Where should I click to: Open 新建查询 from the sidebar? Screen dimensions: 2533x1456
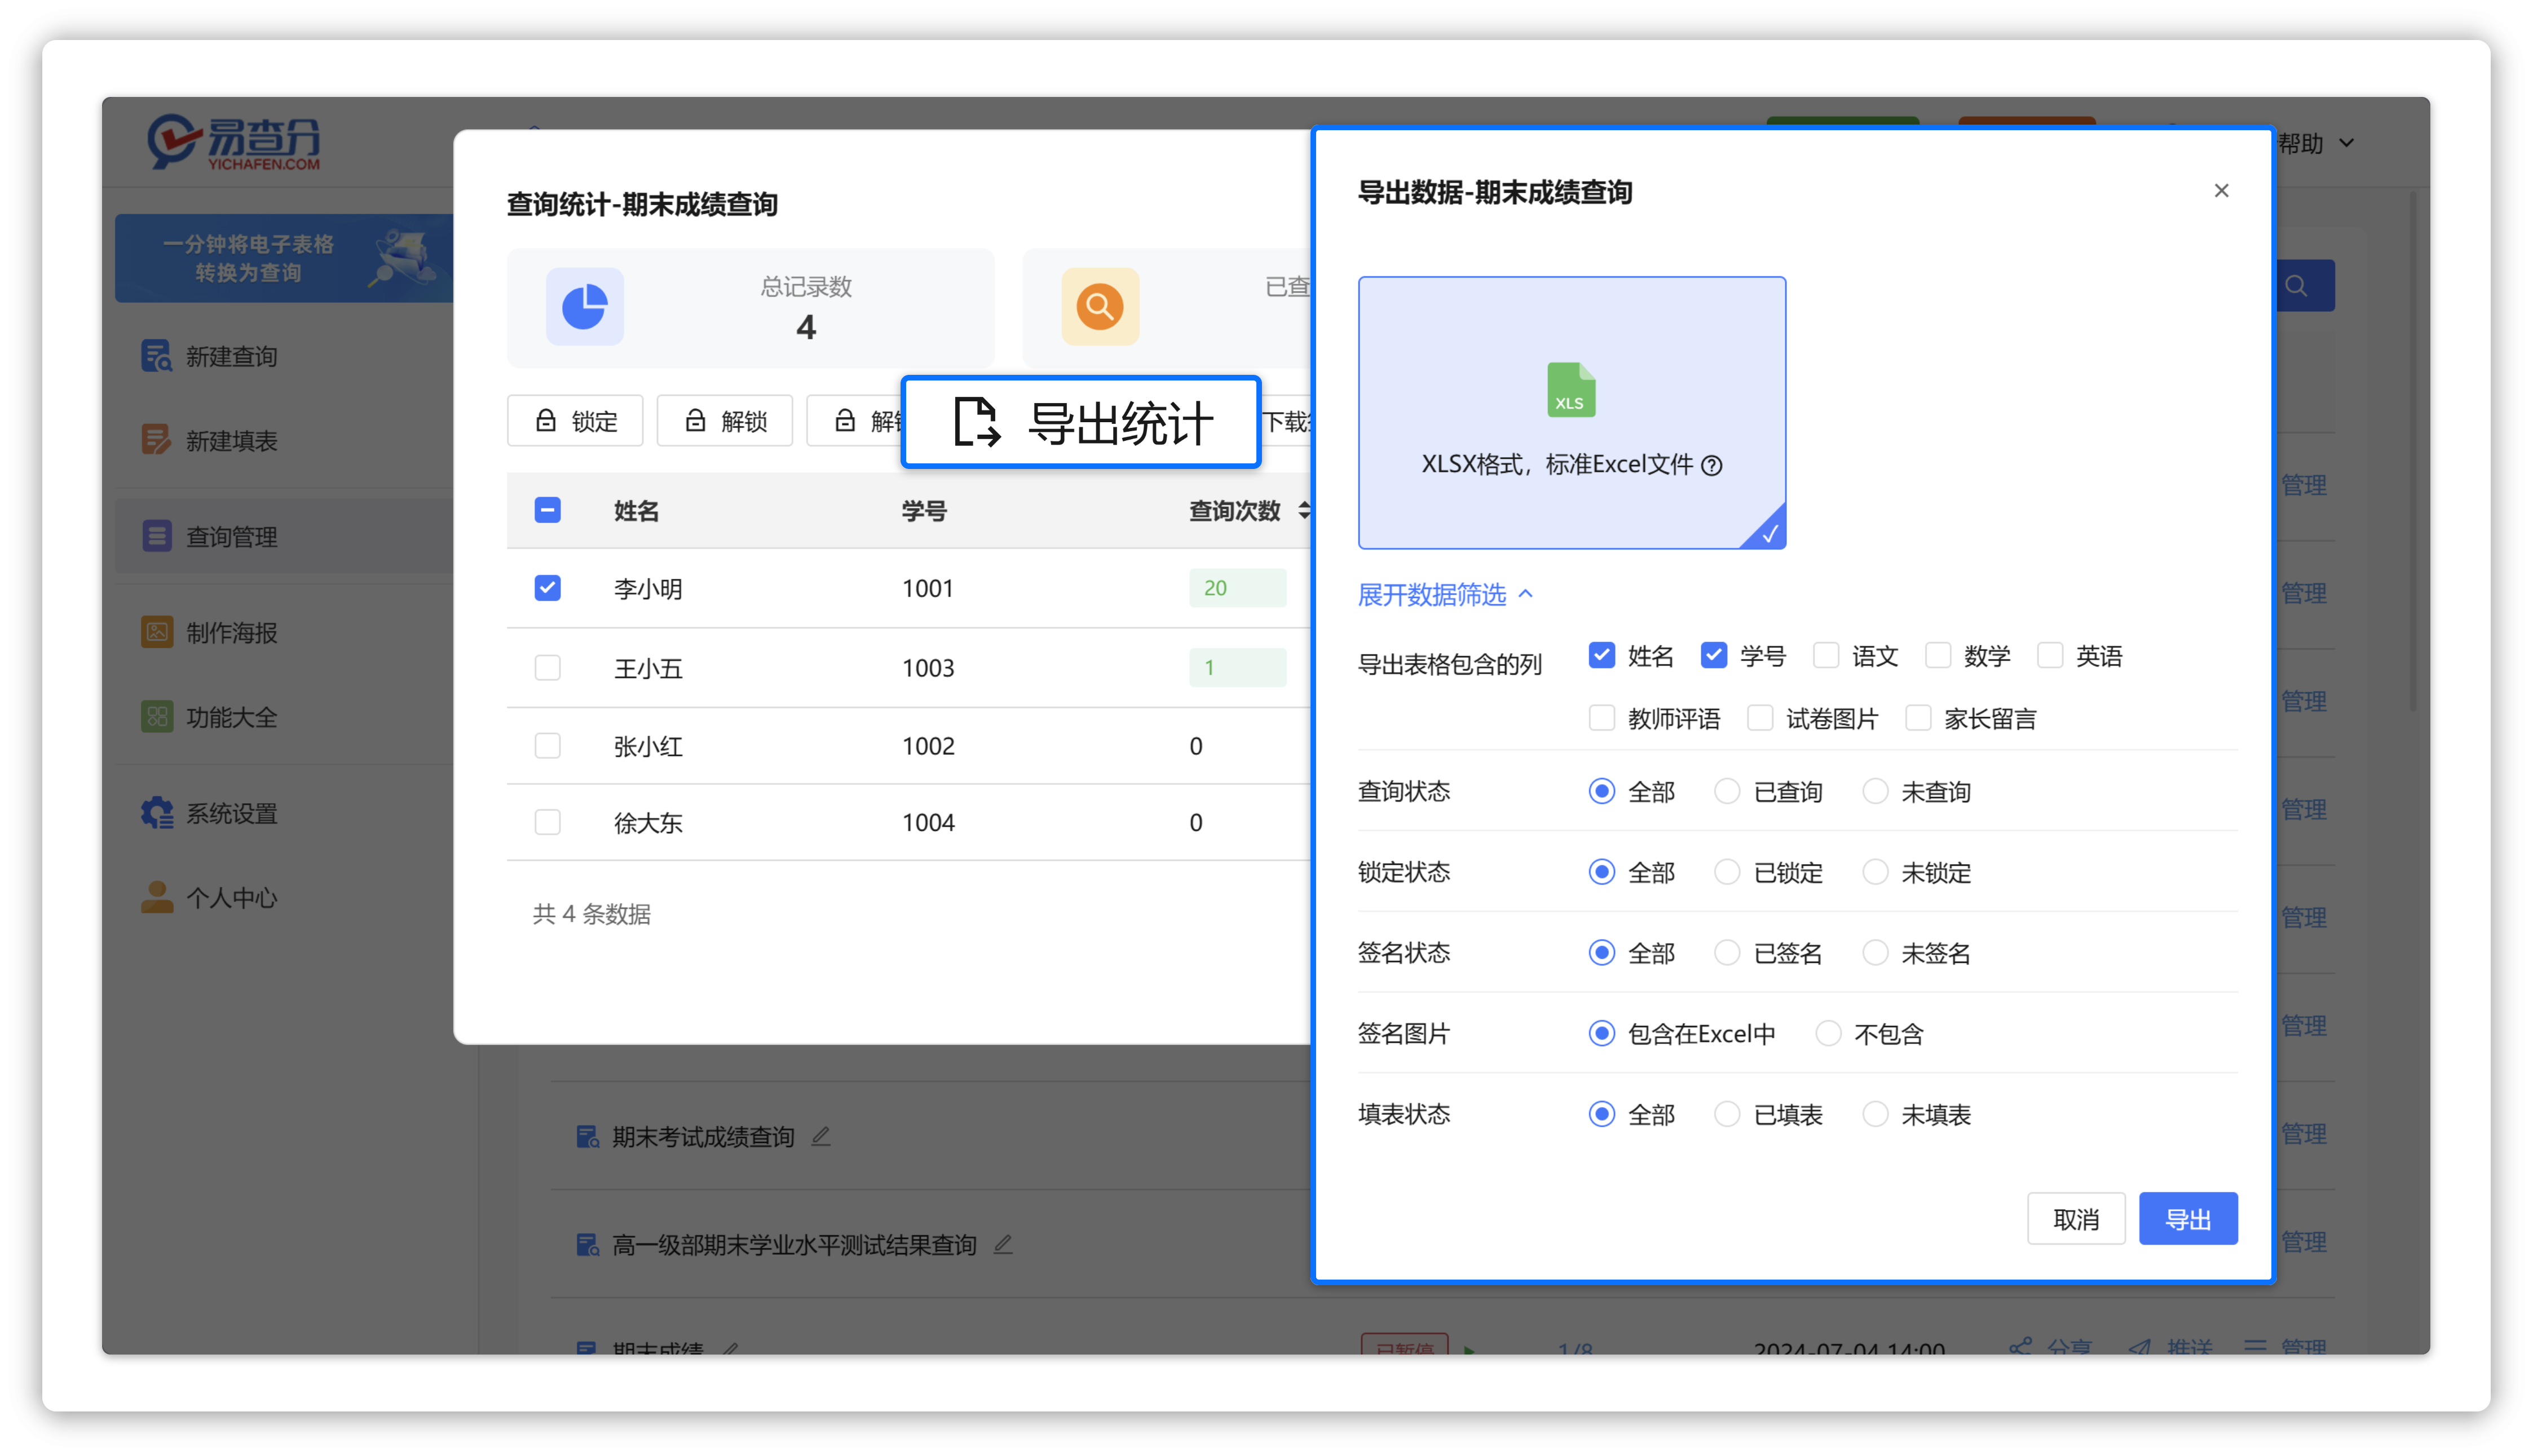tap(231, 356)
